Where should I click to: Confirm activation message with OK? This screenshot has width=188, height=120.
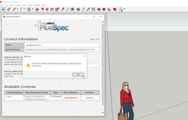click(78, 75)
